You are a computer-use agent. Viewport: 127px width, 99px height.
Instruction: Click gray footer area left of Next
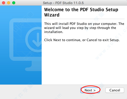40,91
